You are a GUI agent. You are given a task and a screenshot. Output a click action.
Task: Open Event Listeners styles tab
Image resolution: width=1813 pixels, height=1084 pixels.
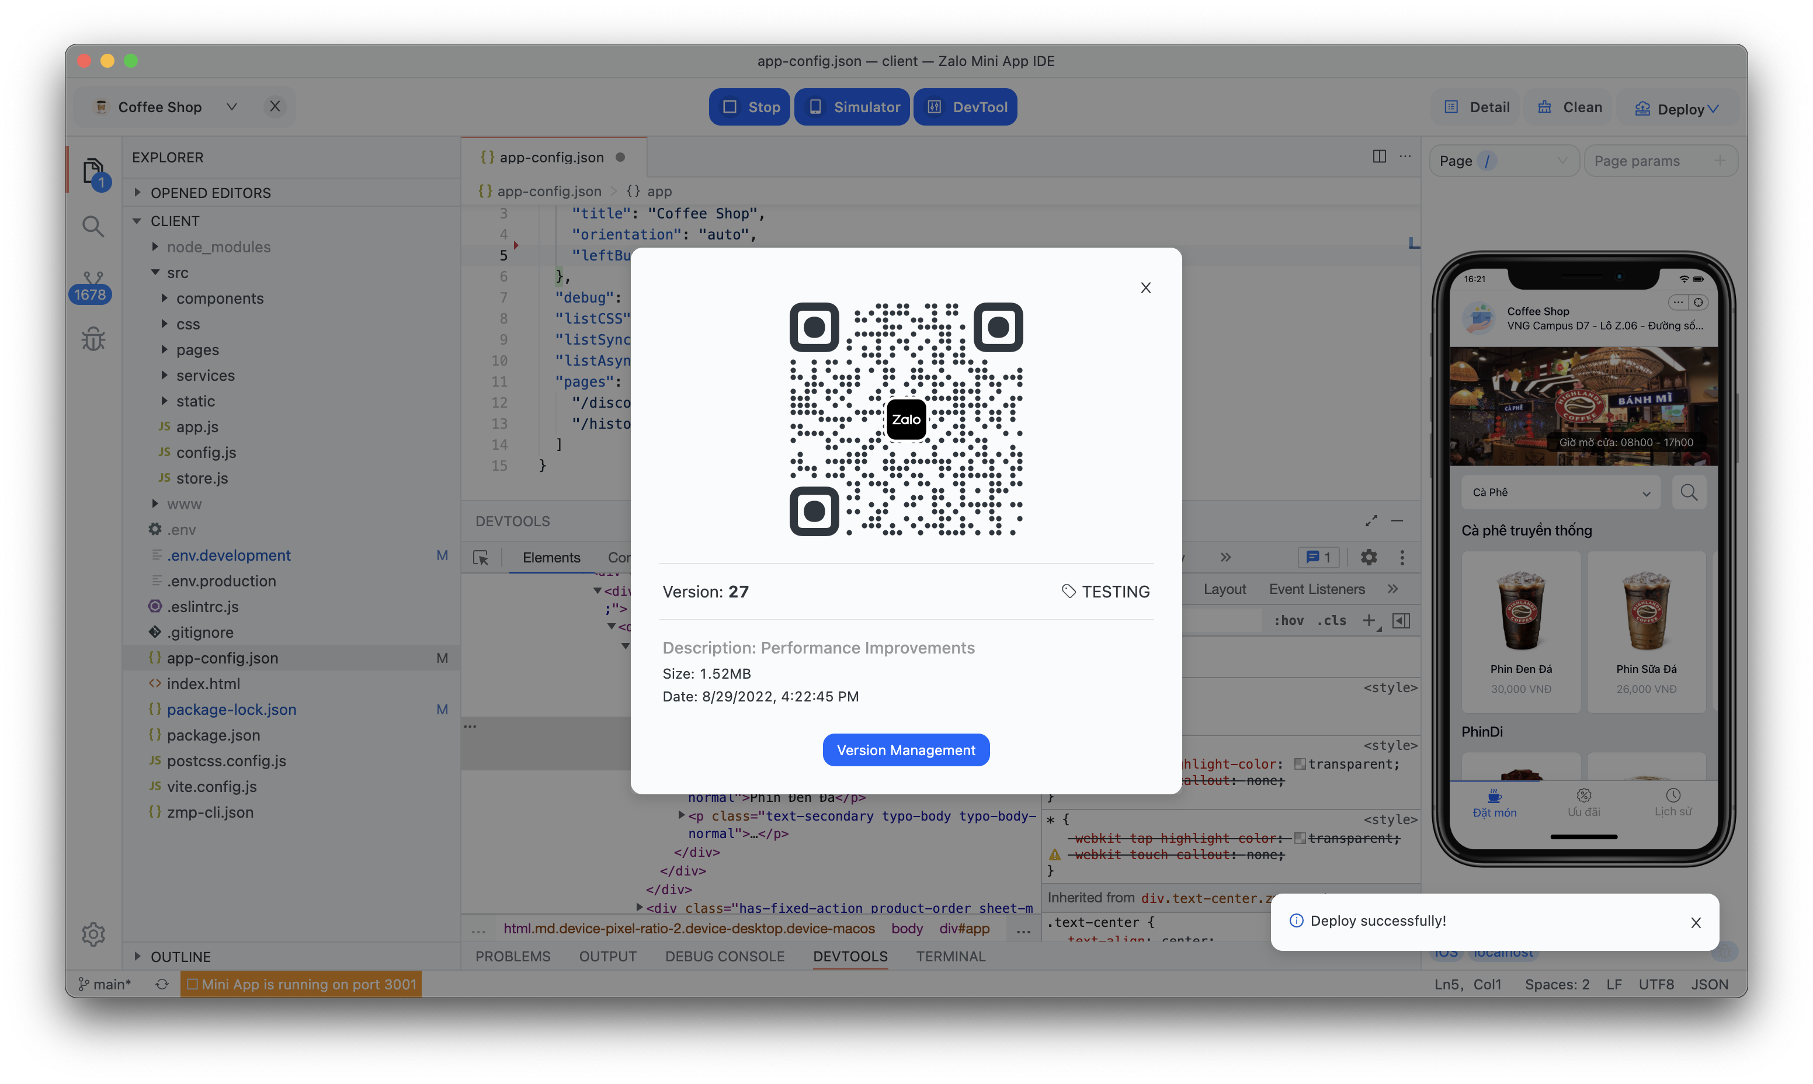[1317, 589]
